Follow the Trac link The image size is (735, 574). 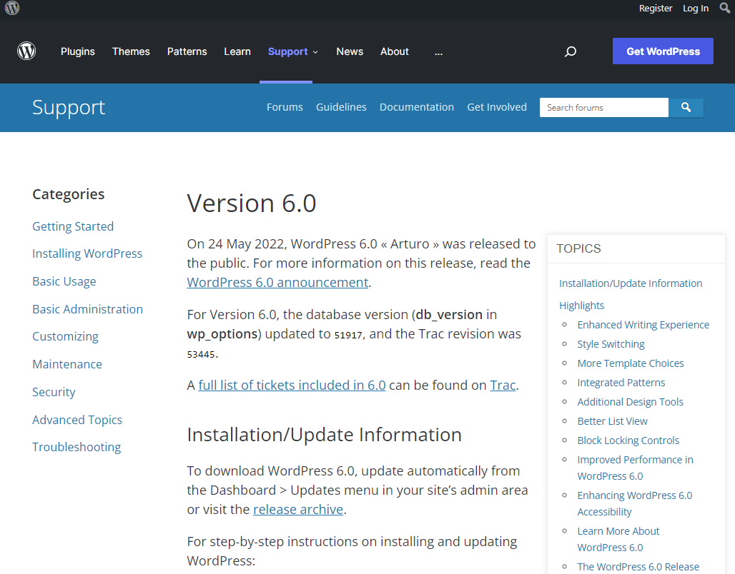tap(503, 385)
